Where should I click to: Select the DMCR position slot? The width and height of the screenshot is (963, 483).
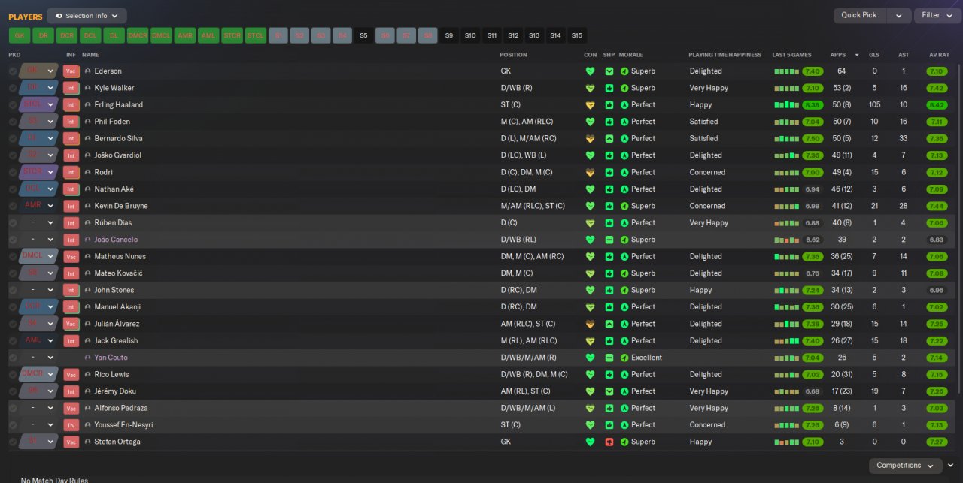137,35
